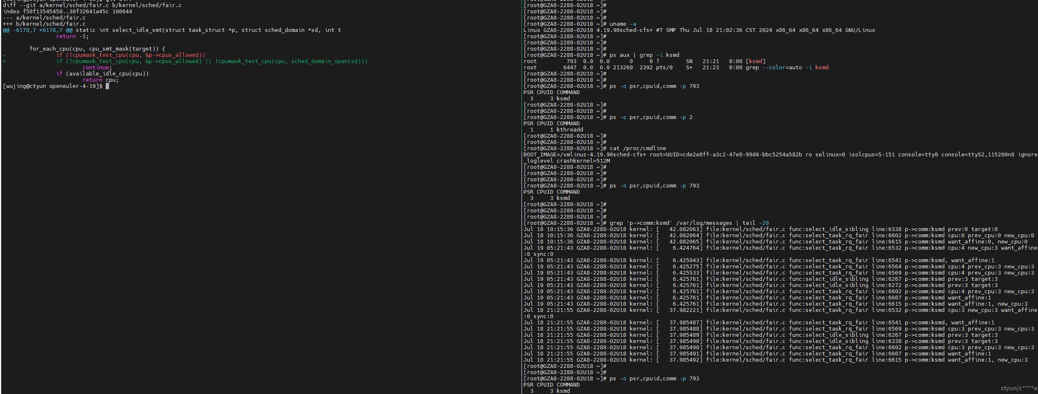The height and width of the screenshot is (394, 1038).
Task: Click the for_each_cpu cpu_smt_mask line
Action: pos(97,49)
